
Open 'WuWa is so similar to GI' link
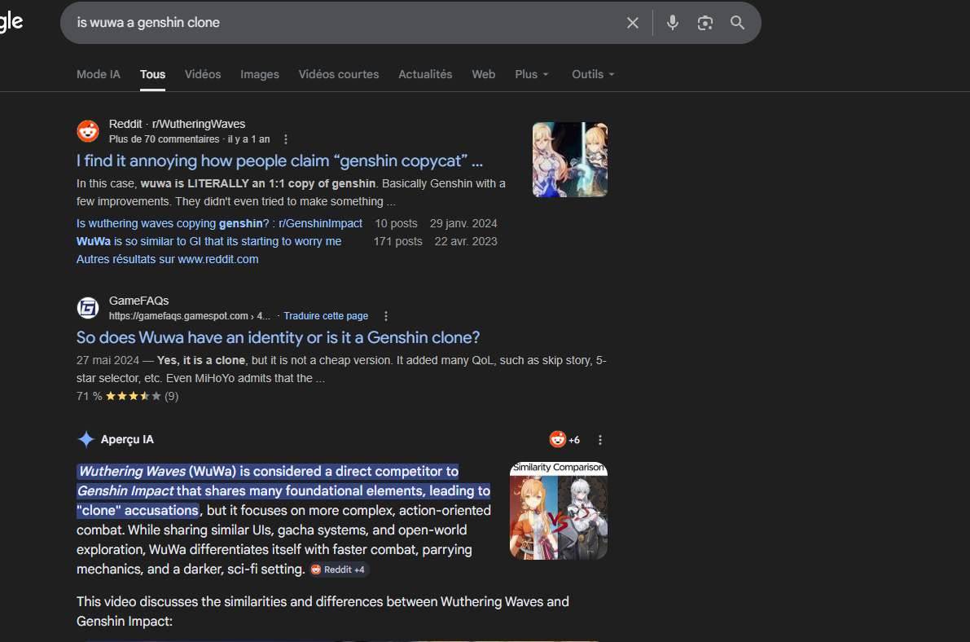(209, 241)
